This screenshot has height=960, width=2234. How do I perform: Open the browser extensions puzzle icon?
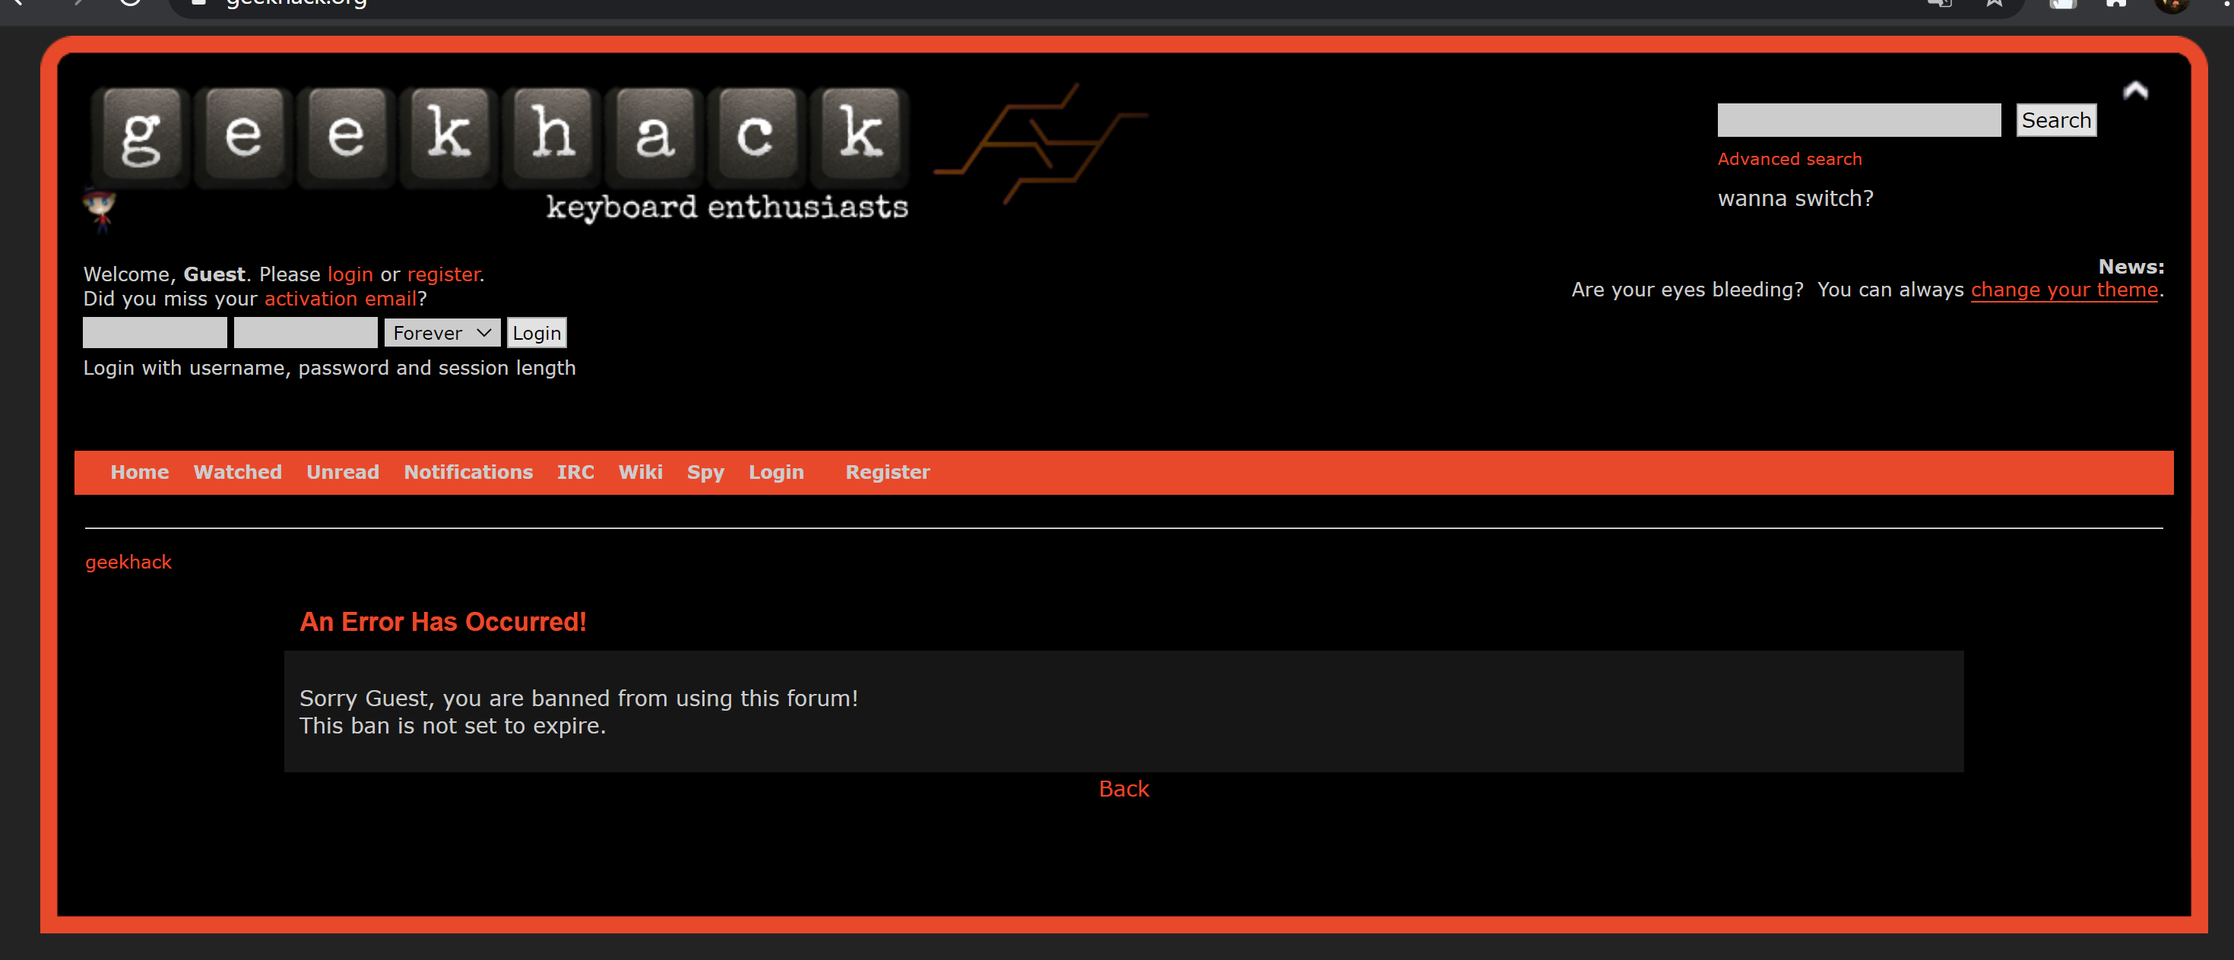click(x=2116, y=4)
